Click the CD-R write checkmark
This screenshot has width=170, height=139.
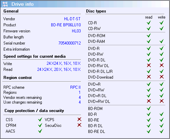click(x=162, y=23)
